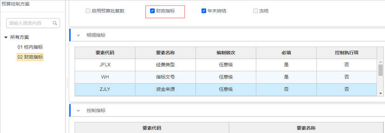Screen dimensions: 385x133
Task: Click the table scrollbar down arrow
Action: click(x=381, y=93)
